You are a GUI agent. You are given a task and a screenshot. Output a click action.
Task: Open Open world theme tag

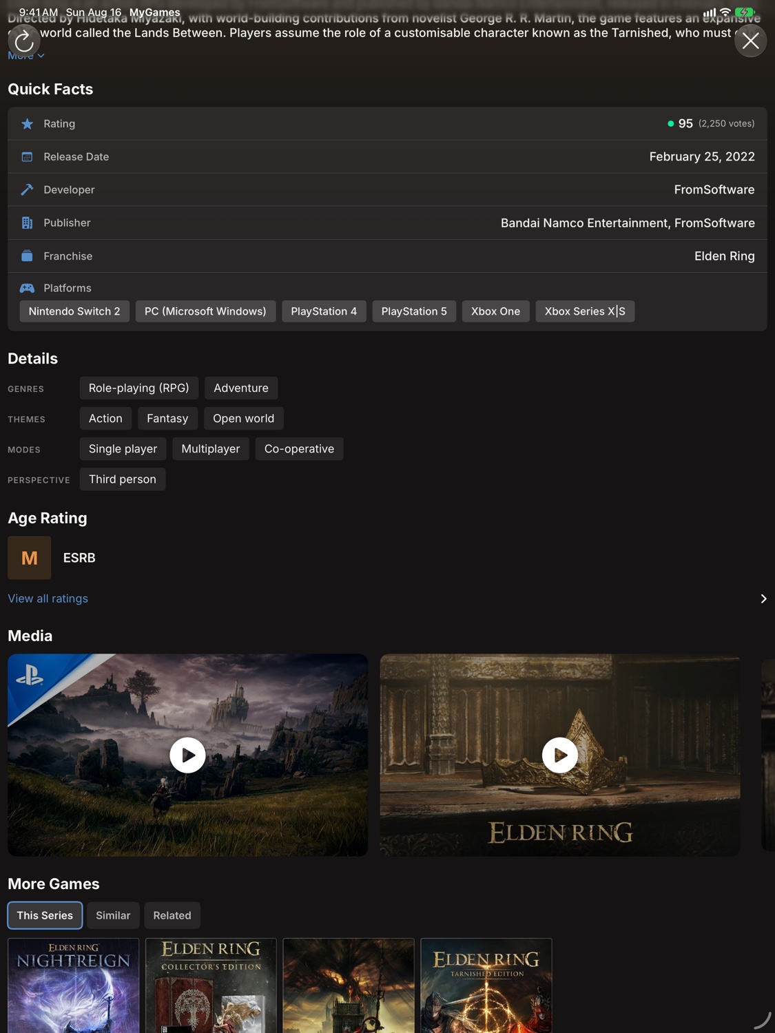coord(243,418)
